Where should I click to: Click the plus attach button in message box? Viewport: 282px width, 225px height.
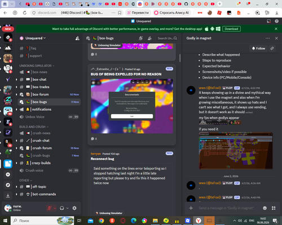point(191,208)
